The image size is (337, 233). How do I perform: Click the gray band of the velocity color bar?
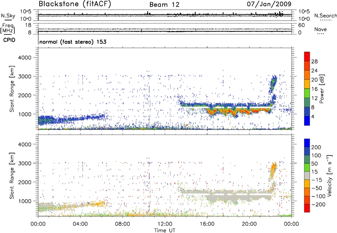307,175
